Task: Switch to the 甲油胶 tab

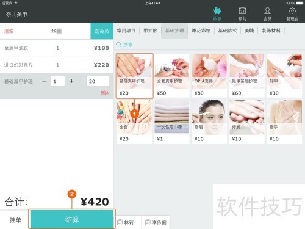Action: (151, 31)
